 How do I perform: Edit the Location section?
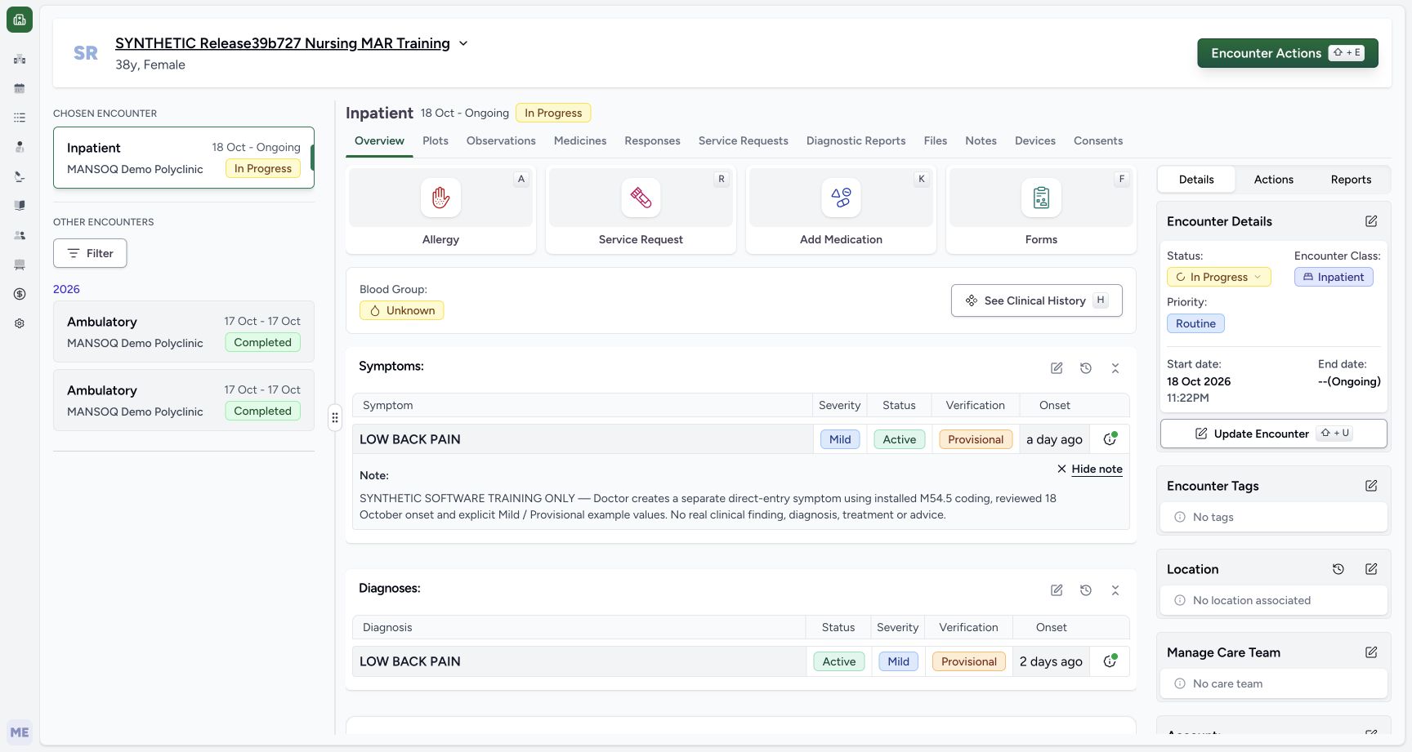tap(1371, 569)
